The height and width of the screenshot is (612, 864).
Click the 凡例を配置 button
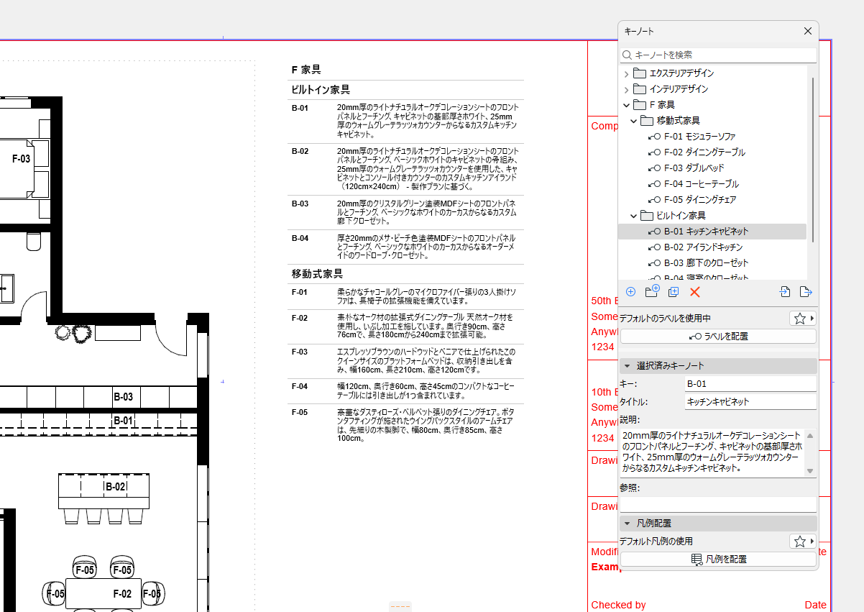point(718,560)
